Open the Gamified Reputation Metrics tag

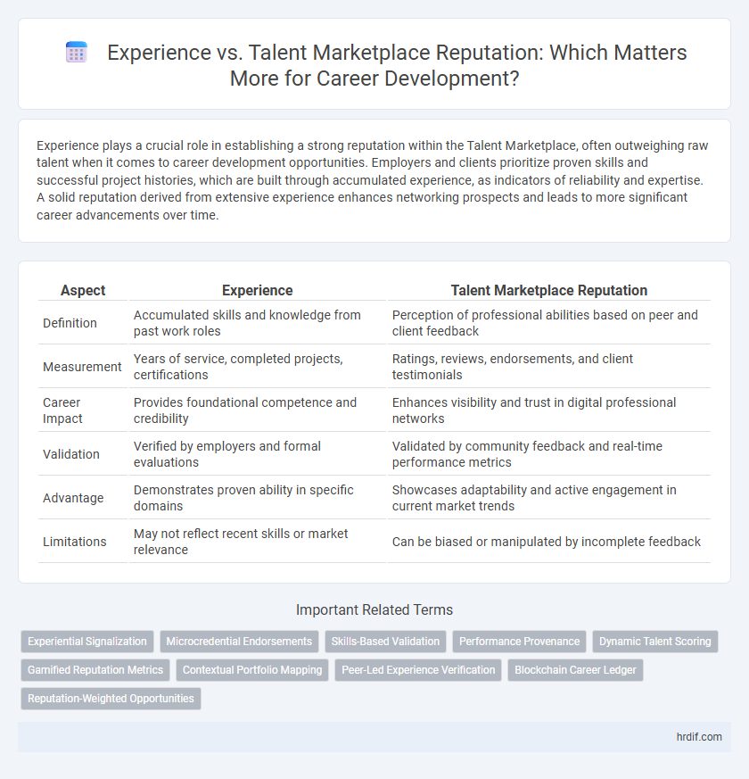pos(95,670)
